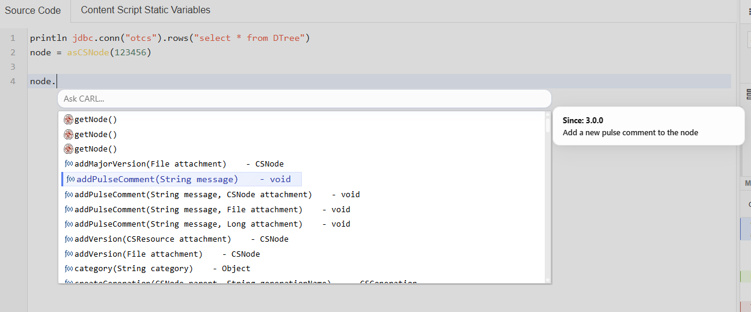Viewport: 751px width, 312px height.
Task: Click the function icon of highlighted addPulseComment(String message)
Action: click(x=71, y=179)
